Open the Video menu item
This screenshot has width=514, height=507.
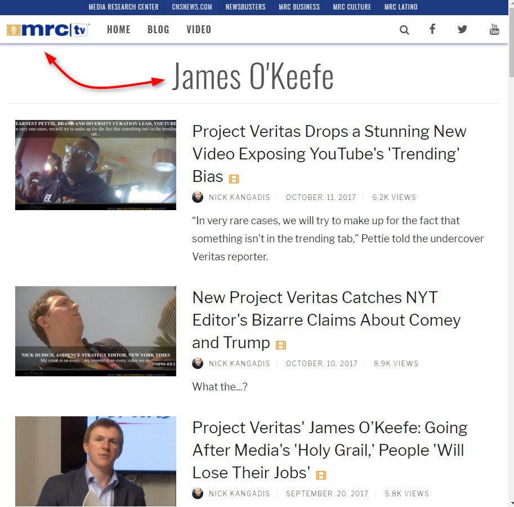(199, 29)
